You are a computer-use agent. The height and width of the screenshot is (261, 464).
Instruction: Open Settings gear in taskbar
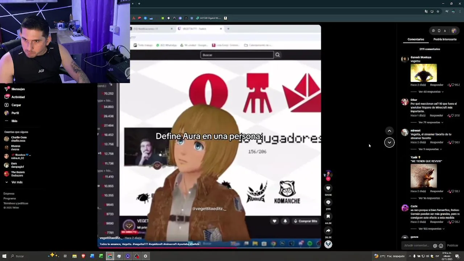click(x=145, y=256)
